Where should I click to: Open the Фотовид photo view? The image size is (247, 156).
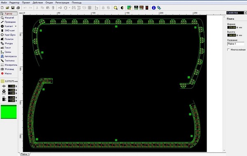point(9,69)
